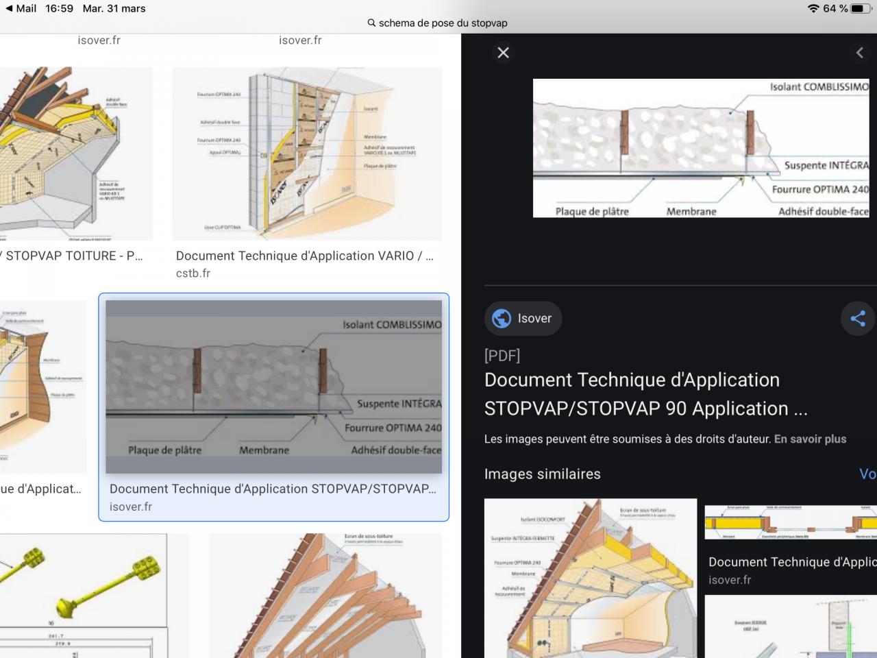Open 'Document Technique d'Application STOPVAP/STOPVAP...' result title
877x658 pixels.
pos(273,489)
